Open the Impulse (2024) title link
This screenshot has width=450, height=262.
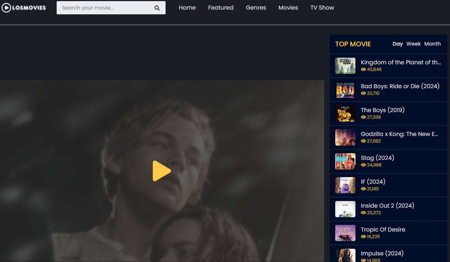click(382, 254)
